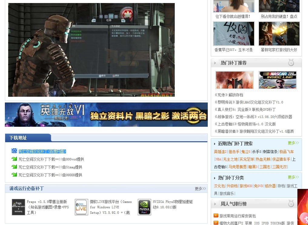Image resolution: width=308 pixels, height=225 pixels.
Task: Click triangle arrow beside 热门补丁分类 title
Action: (215, 178)
